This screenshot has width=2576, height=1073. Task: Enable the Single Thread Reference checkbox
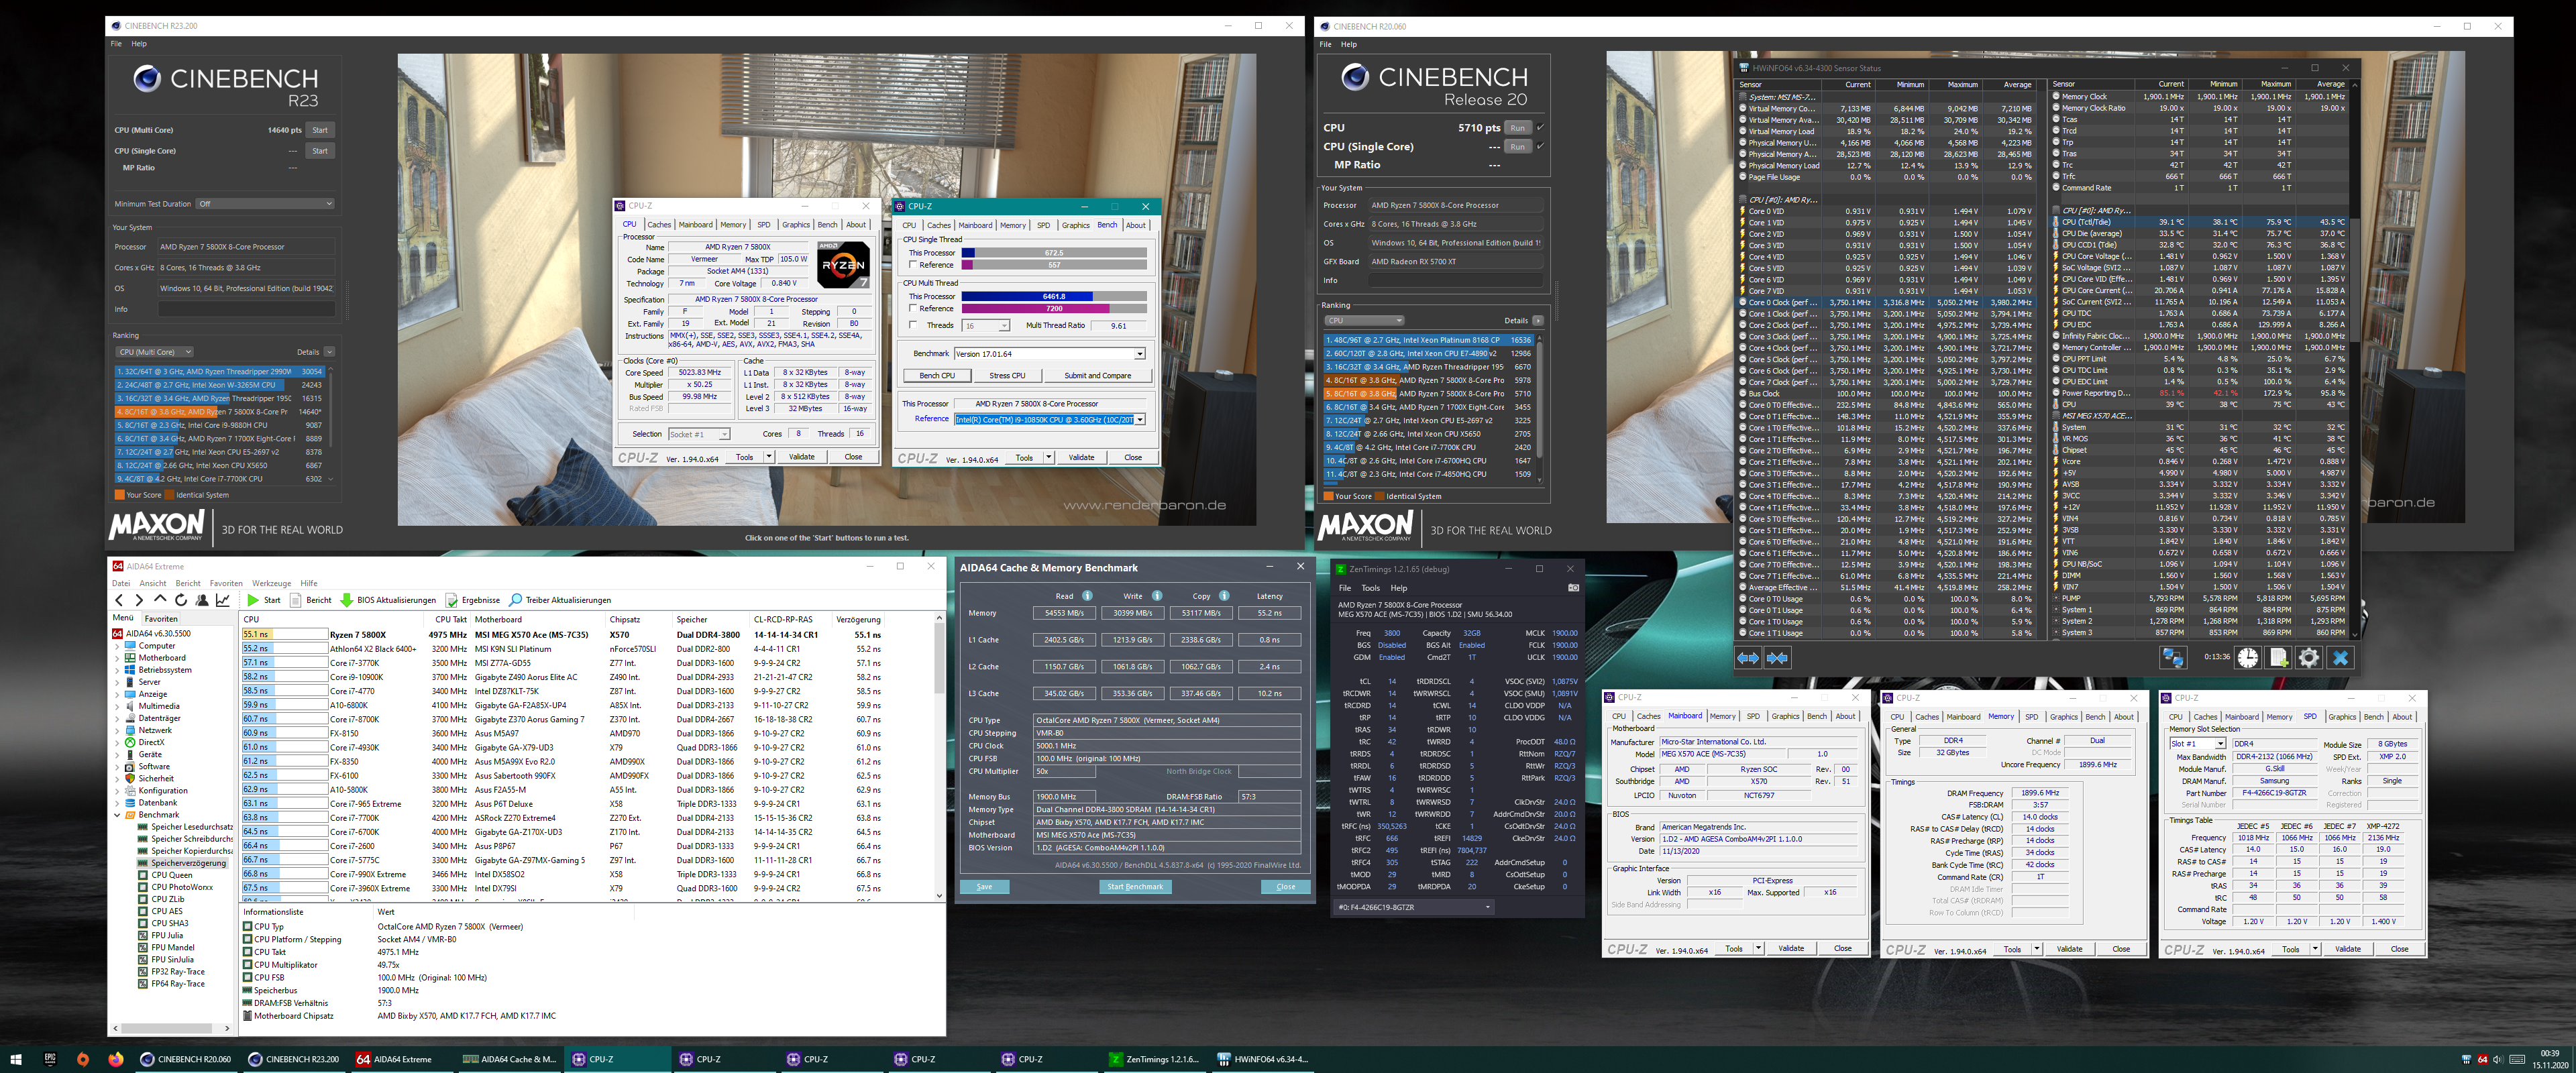point(913,265)
